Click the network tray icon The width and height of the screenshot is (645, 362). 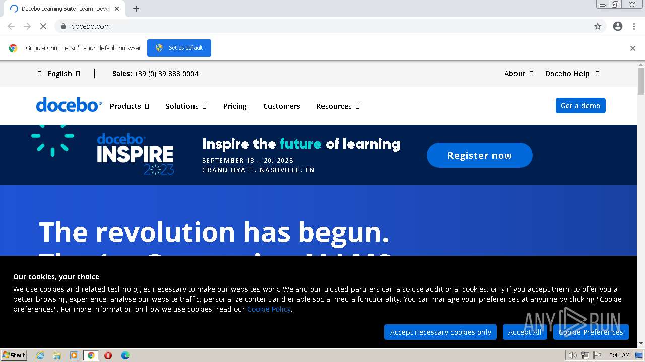[x=585, y=355]
